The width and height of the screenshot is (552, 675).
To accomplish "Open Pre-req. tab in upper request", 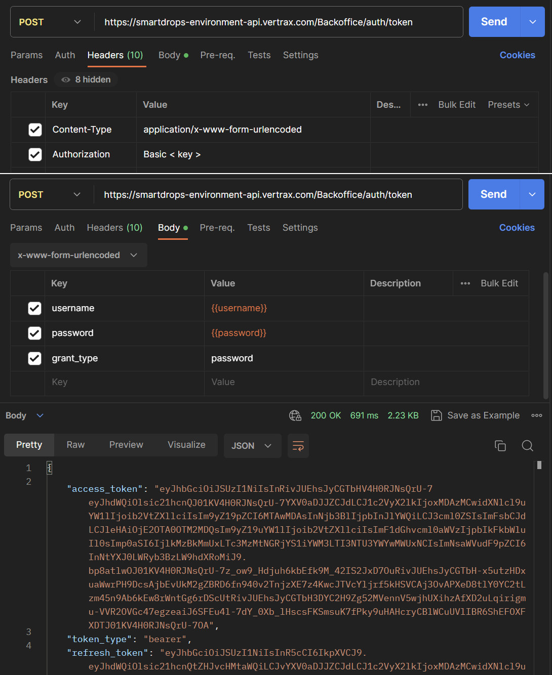I will coord(218,55).
